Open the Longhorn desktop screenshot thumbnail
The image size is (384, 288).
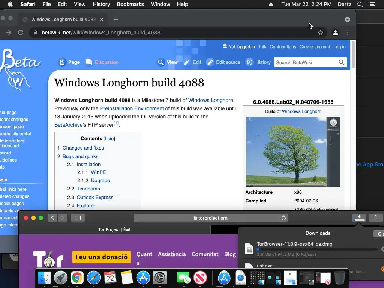[x=293, y=152]
